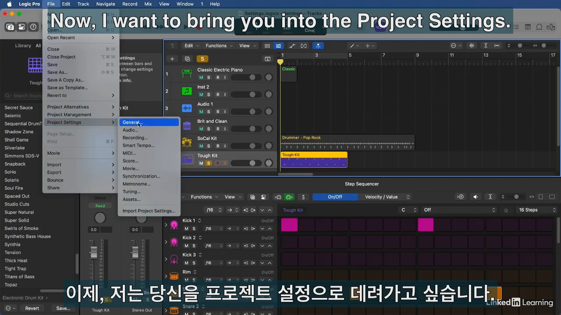
Task: Click the SoCal Kit drum icon
Action: click(187, 143)
